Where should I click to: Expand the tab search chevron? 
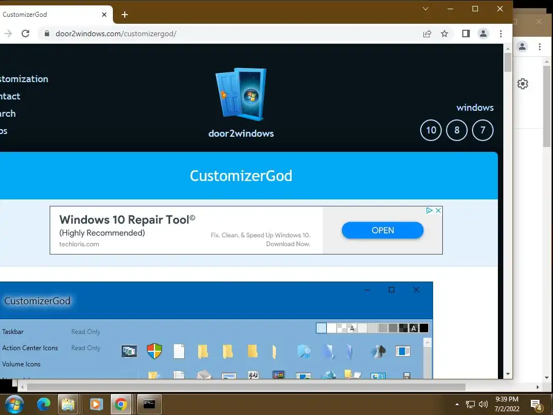[x=426, y=9]
